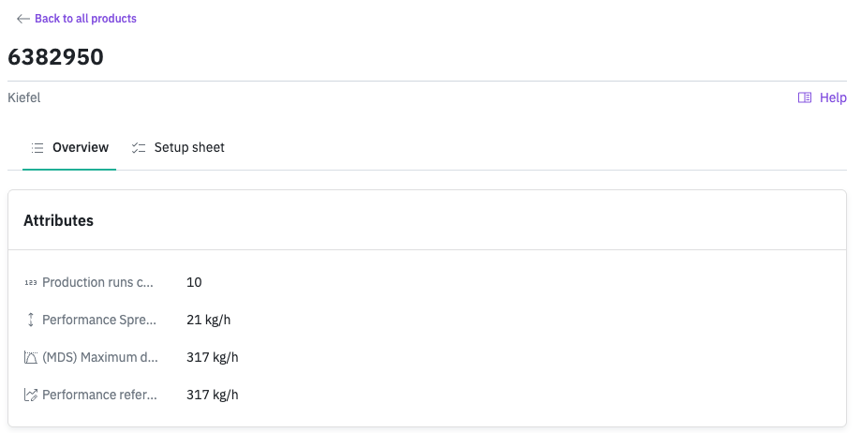Click the Maximum demonstrated speed curve icon
Image resolution: width=861 pixels, height=433 pixels.
(31, 358)
